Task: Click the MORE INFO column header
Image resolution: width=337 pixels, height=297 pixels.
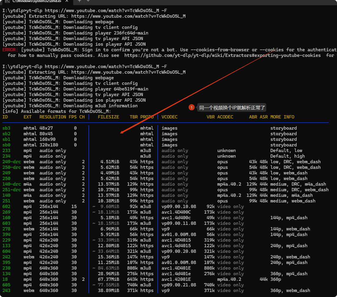Action: click(282, 117)
